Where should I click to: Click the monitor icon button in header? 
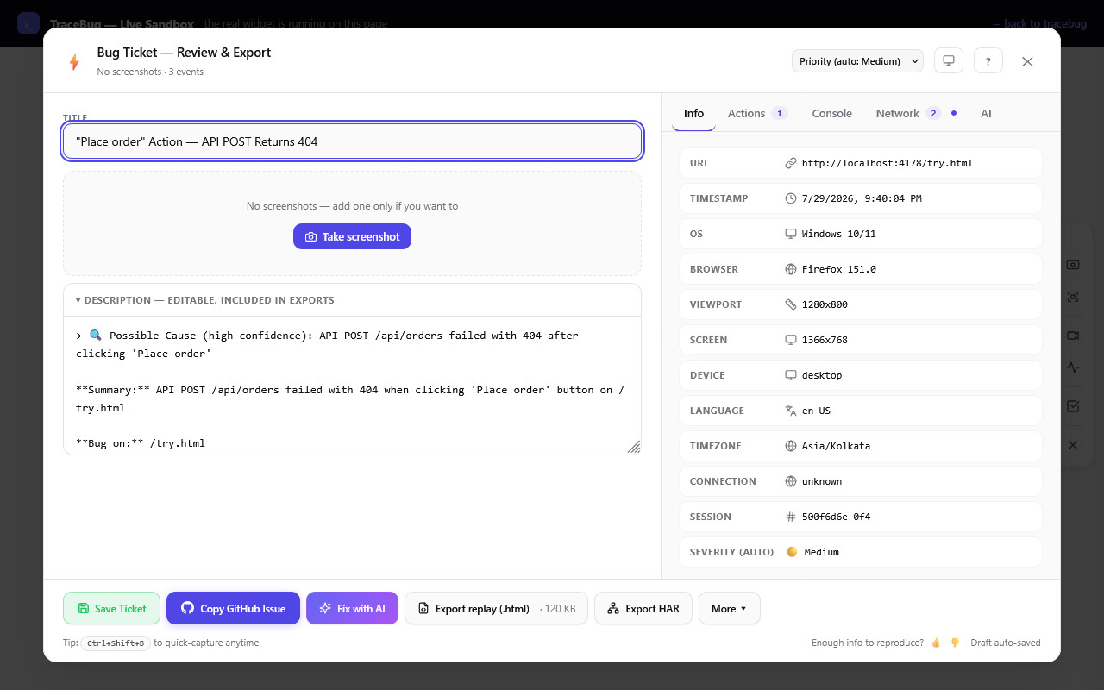pyautogui.click(x=949, y=60)
